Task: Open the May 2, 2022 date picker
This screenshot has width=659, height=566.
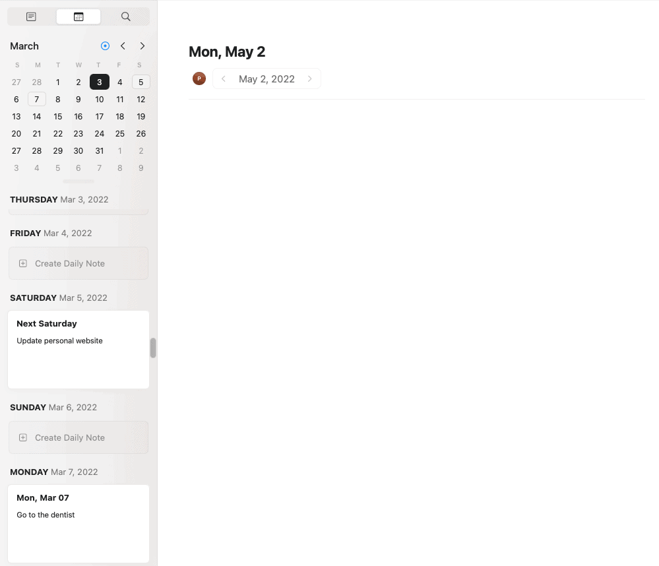Action: click(x=267, y=78)
